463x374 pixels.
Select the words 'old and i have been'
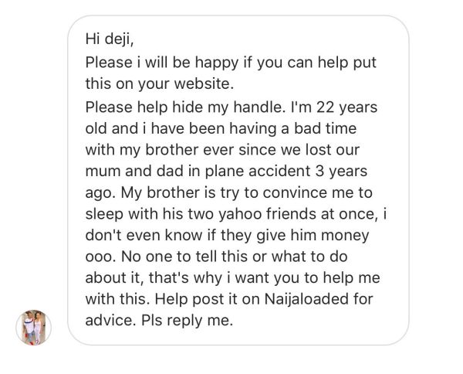click(155, 128)
